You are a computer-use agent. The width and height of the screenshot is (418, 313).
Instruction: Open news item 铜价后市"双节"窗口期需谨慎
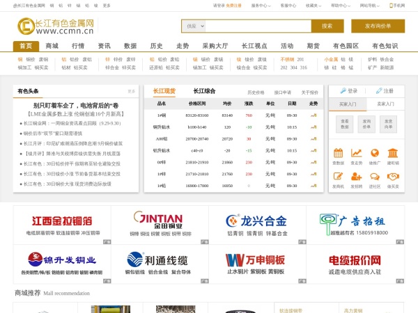pyautogui.click(x=53, y=134)
